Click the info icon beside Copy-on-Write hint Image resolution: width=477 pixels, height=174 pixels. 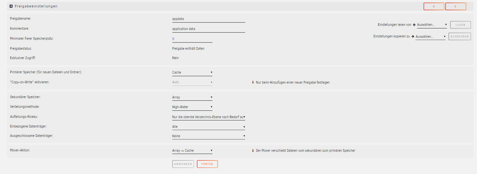point(253,82)
